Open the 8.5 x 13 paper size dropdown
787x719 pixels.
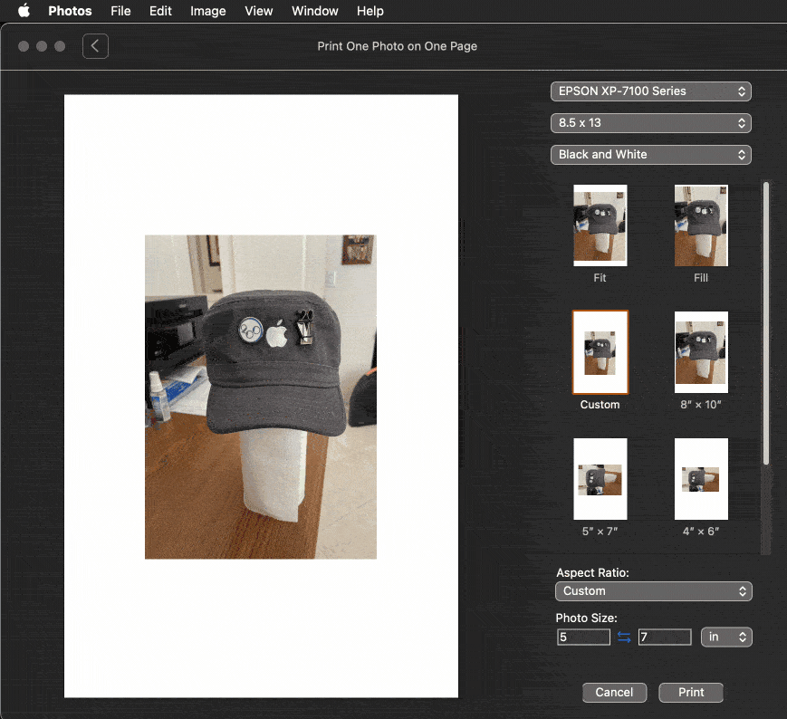(x=650, y=123)
